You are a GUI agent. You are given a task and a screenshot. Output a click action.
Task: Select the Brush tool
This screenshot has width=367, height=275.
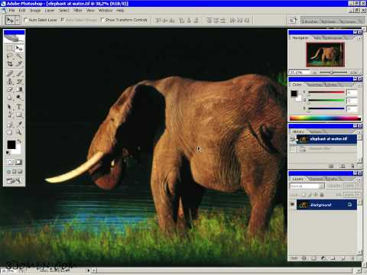click(19, 74)
